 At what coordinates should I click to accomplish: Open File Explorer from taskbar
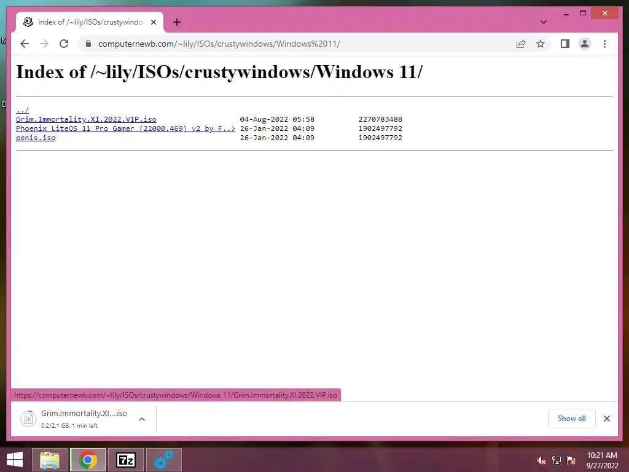pyautogui.click(x=50, y=460)
